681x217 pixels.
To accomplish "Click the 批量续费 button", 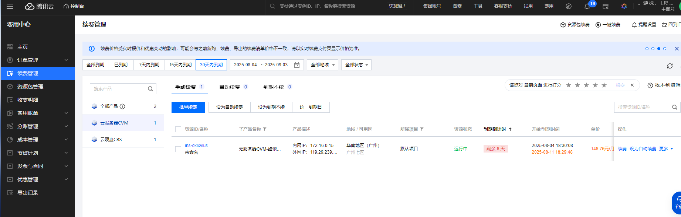I will (x=188, y=107).
